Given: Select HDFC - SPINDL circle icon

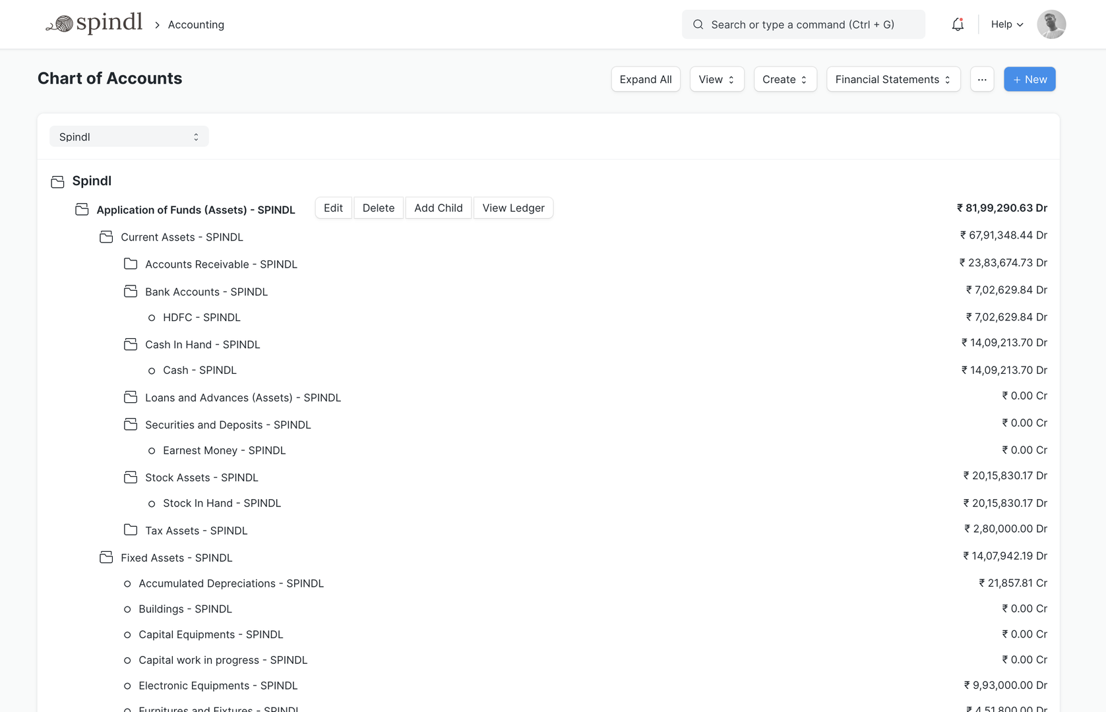Looking at the screenshot, I should point(152,318).
